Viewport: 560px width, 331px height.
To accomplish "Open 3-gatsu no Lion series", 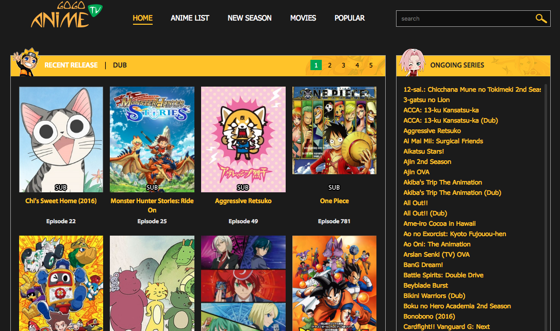I will [x=426, y=100].
